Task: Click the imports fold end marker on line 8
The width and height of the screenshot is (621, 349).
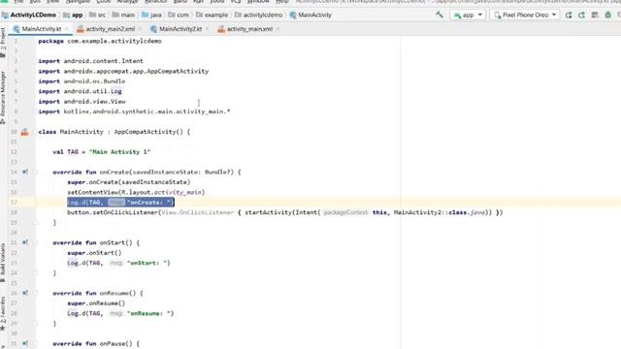Action: tap(35, 111)
